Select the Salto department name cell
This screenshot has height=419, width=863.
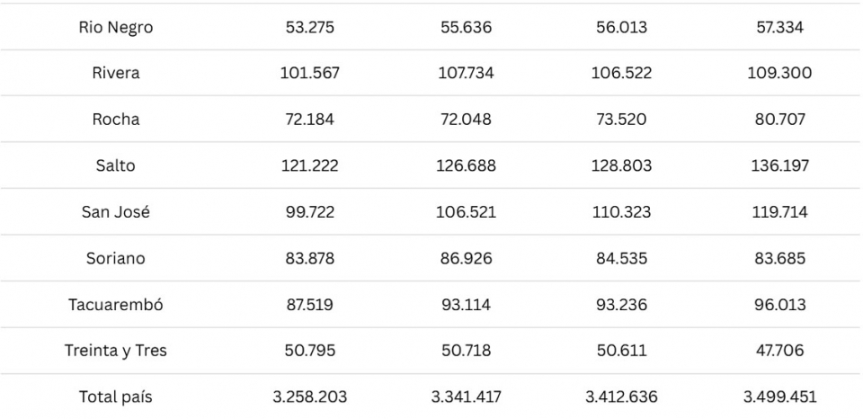[x=116, y=165]
